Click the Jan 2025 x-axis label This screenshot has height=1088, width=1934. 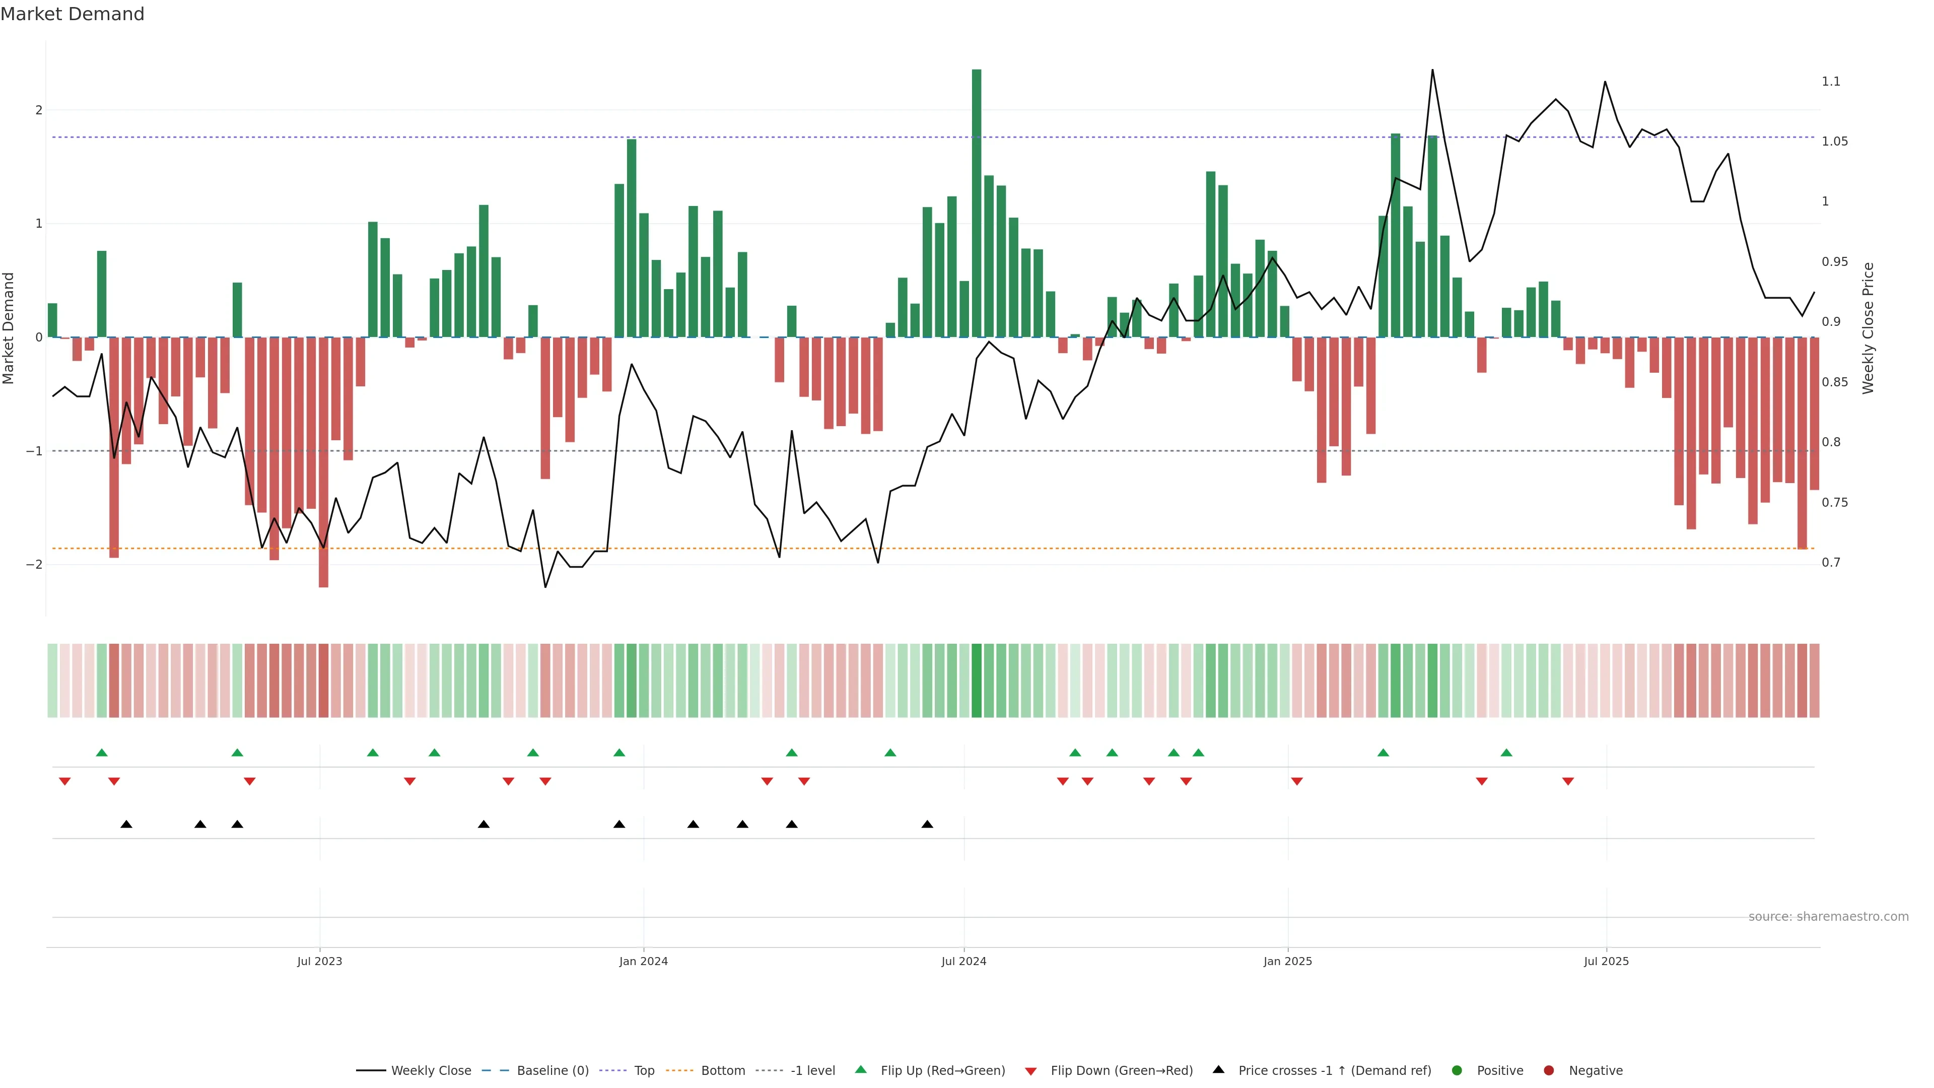coord(1288,961)
